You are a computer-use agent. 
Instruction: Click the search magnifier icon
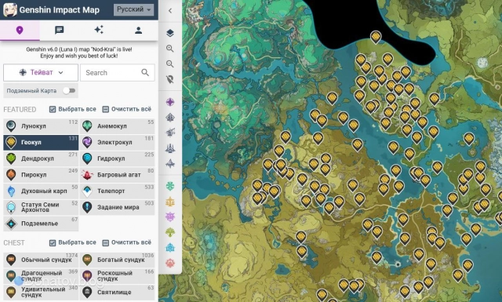coord(145,72)
